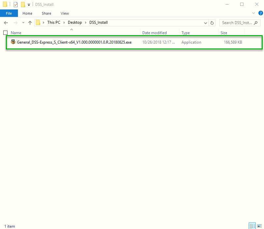
Task: Click This PC in the breadcrumb
Action: click(x=54, y=22)
